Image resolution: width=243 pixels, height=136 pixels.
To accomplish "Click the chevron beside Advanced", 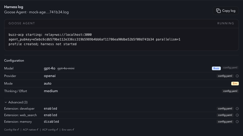I will [6, 102].
